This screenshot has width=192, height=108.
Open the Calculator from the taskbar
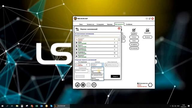tap(22, 106)
